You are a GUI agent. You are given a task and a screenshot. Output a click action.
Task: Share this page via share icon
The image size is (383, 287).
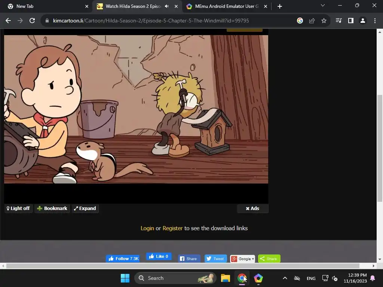coord(312,21)
